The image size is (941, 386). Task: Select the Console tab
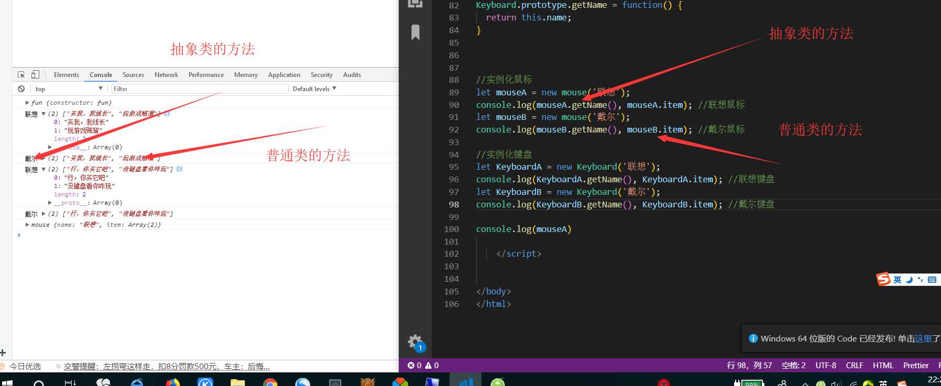click(x=101, y=75)
